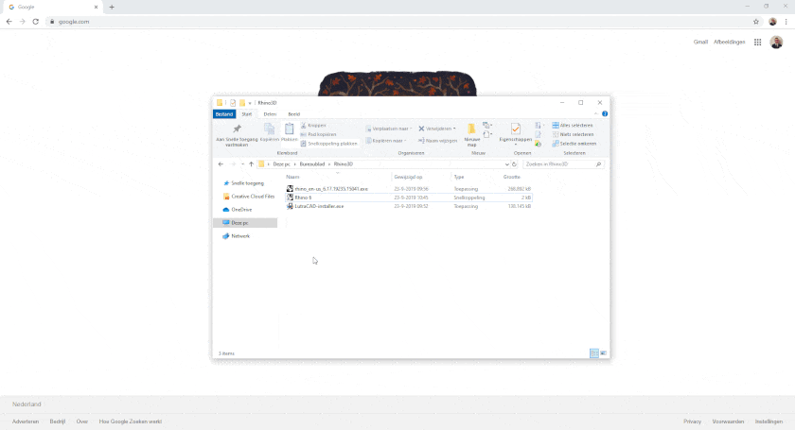The image size is (795, 430).
Task: Select Deze pc in navigation pane
Action: [245, 223]
